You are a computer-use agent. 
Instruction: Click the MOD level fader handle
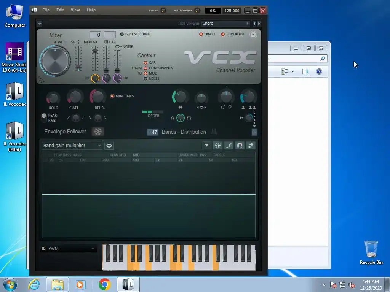(95, 51)
